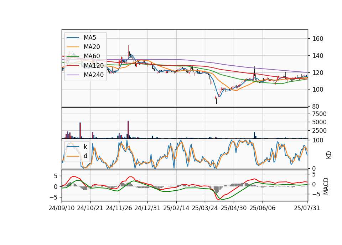Click the orange MA20 legend line sample
The height and width of the screenshot is (245, 342).
coord(73,47)
